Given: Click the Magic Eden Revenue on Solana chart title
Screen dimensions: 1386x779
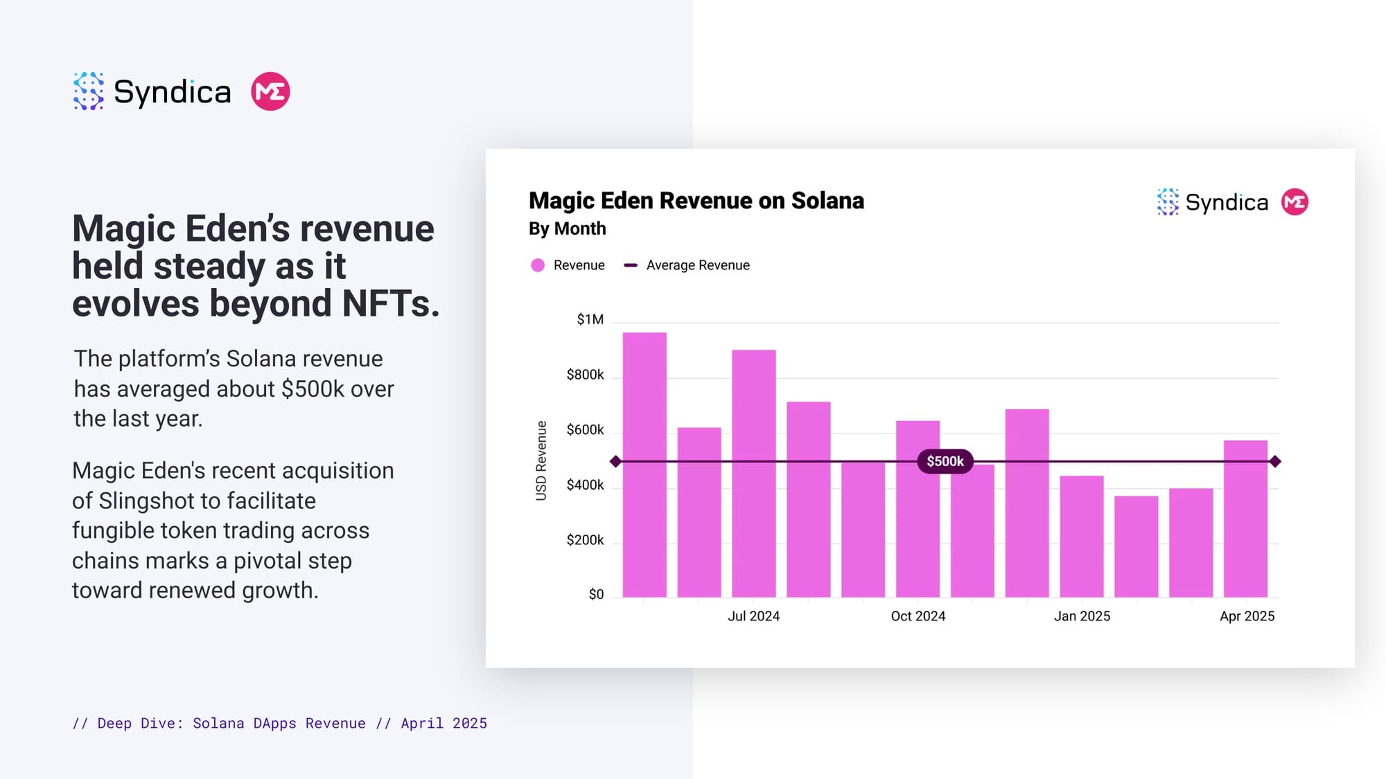Looking at the screenshot, I should click(x=696, y=201).
